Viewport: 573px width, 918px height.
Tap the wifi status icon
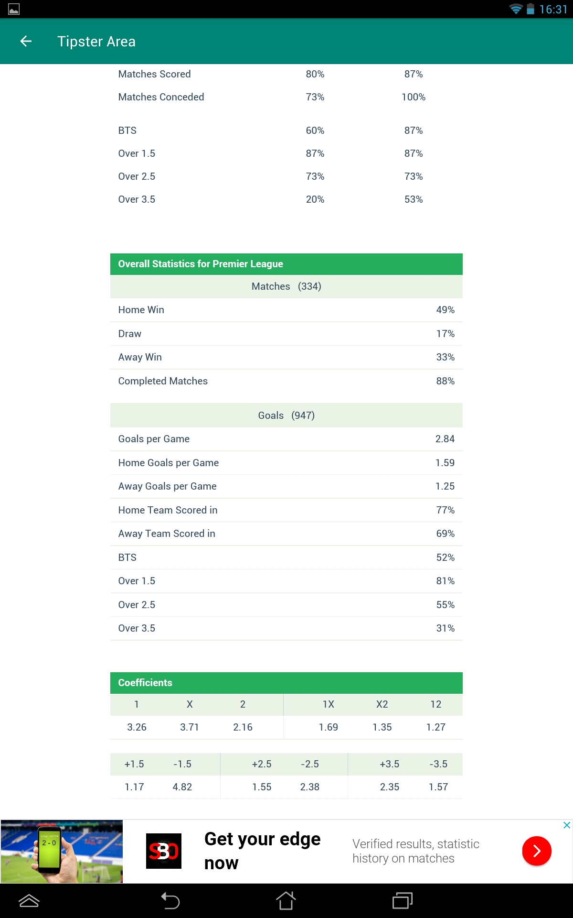[516, 9]
